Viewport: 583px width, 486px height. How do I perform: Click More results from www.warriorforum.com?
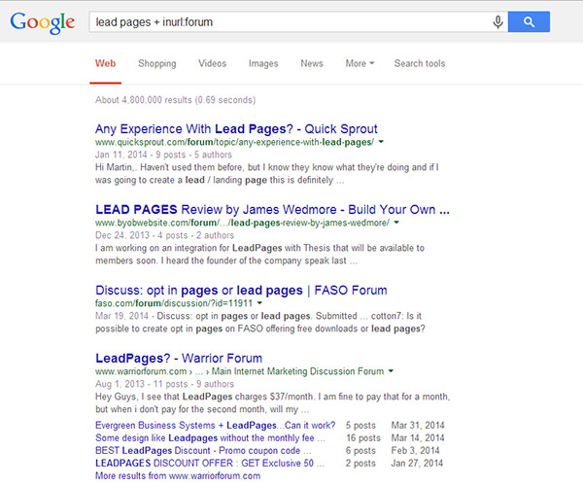178,476
